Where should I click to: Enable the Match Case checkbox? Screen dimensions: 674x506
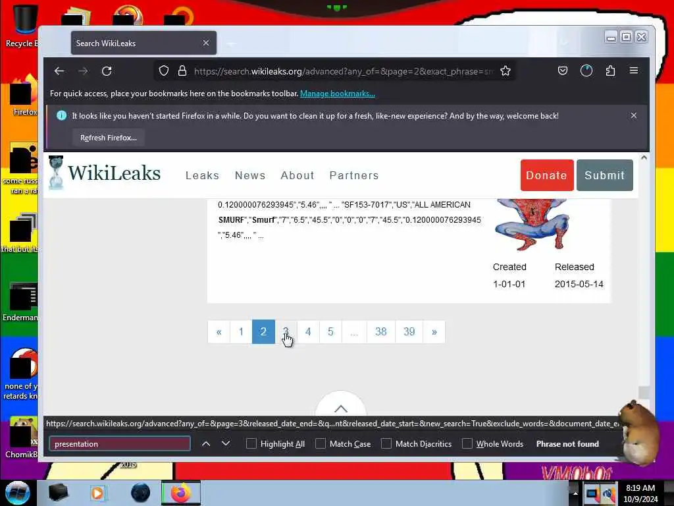tap(321, 443)
